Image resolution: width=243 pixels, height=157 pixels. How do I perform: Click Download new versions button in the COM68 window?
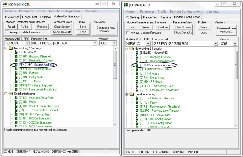click(227, 29)
